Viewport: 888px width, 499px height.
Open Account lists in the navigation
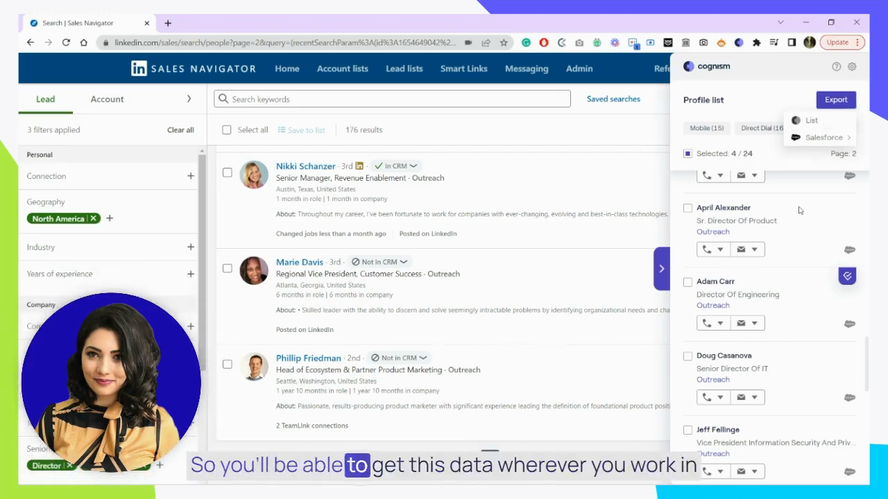343,69
